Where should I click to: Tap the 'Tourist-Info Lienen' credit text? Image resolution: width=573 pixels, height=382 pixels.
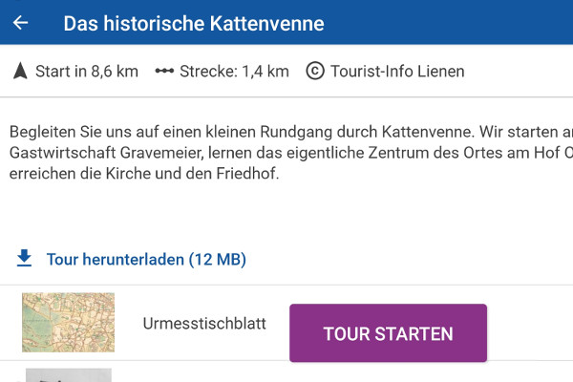pyautogui.click(x=397, y=72)
